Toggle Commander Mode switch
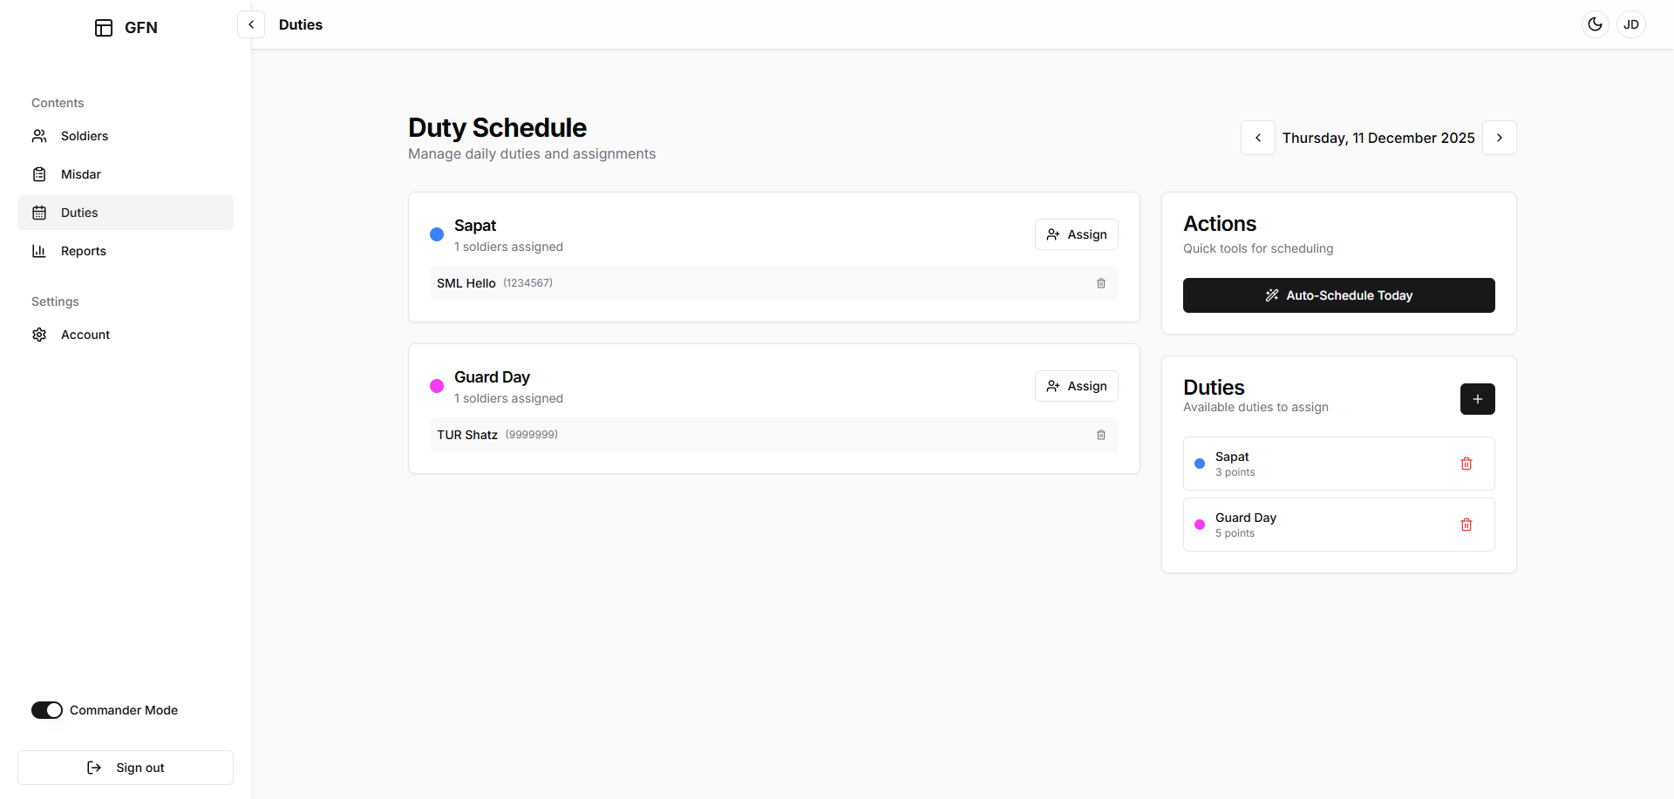Viewport: 1674px width, 799px height. click(x=47, y=710)
